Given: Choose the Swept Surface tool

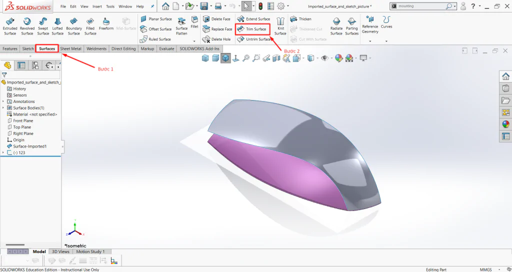Looking at the screenshot, I should tap(43, 26).
